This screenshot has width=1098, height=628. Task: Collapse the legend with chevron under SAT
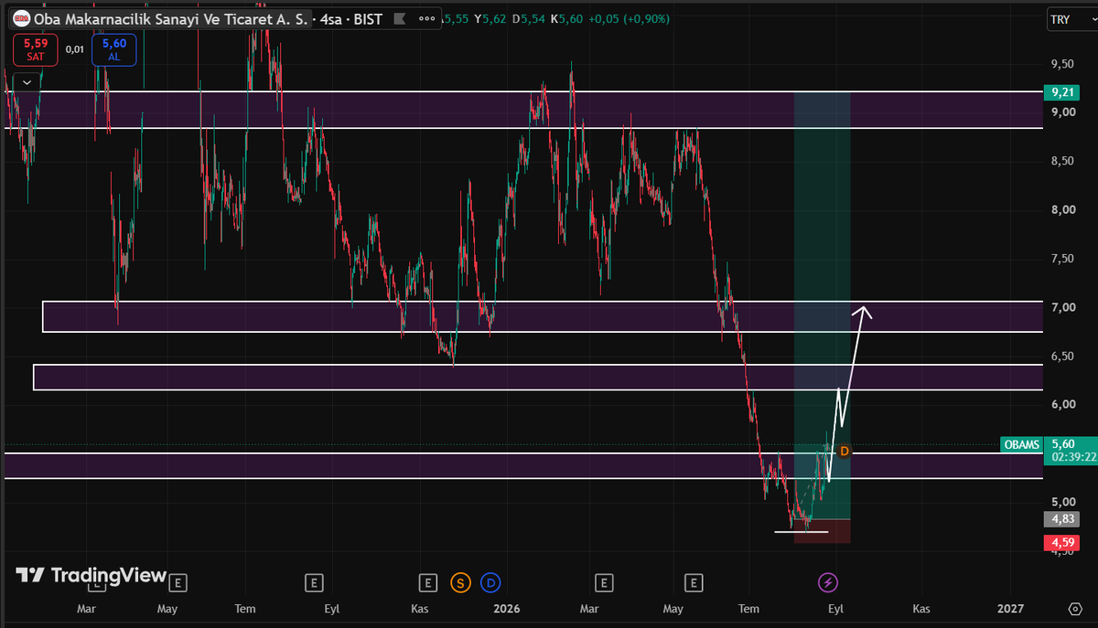[27, 81]
